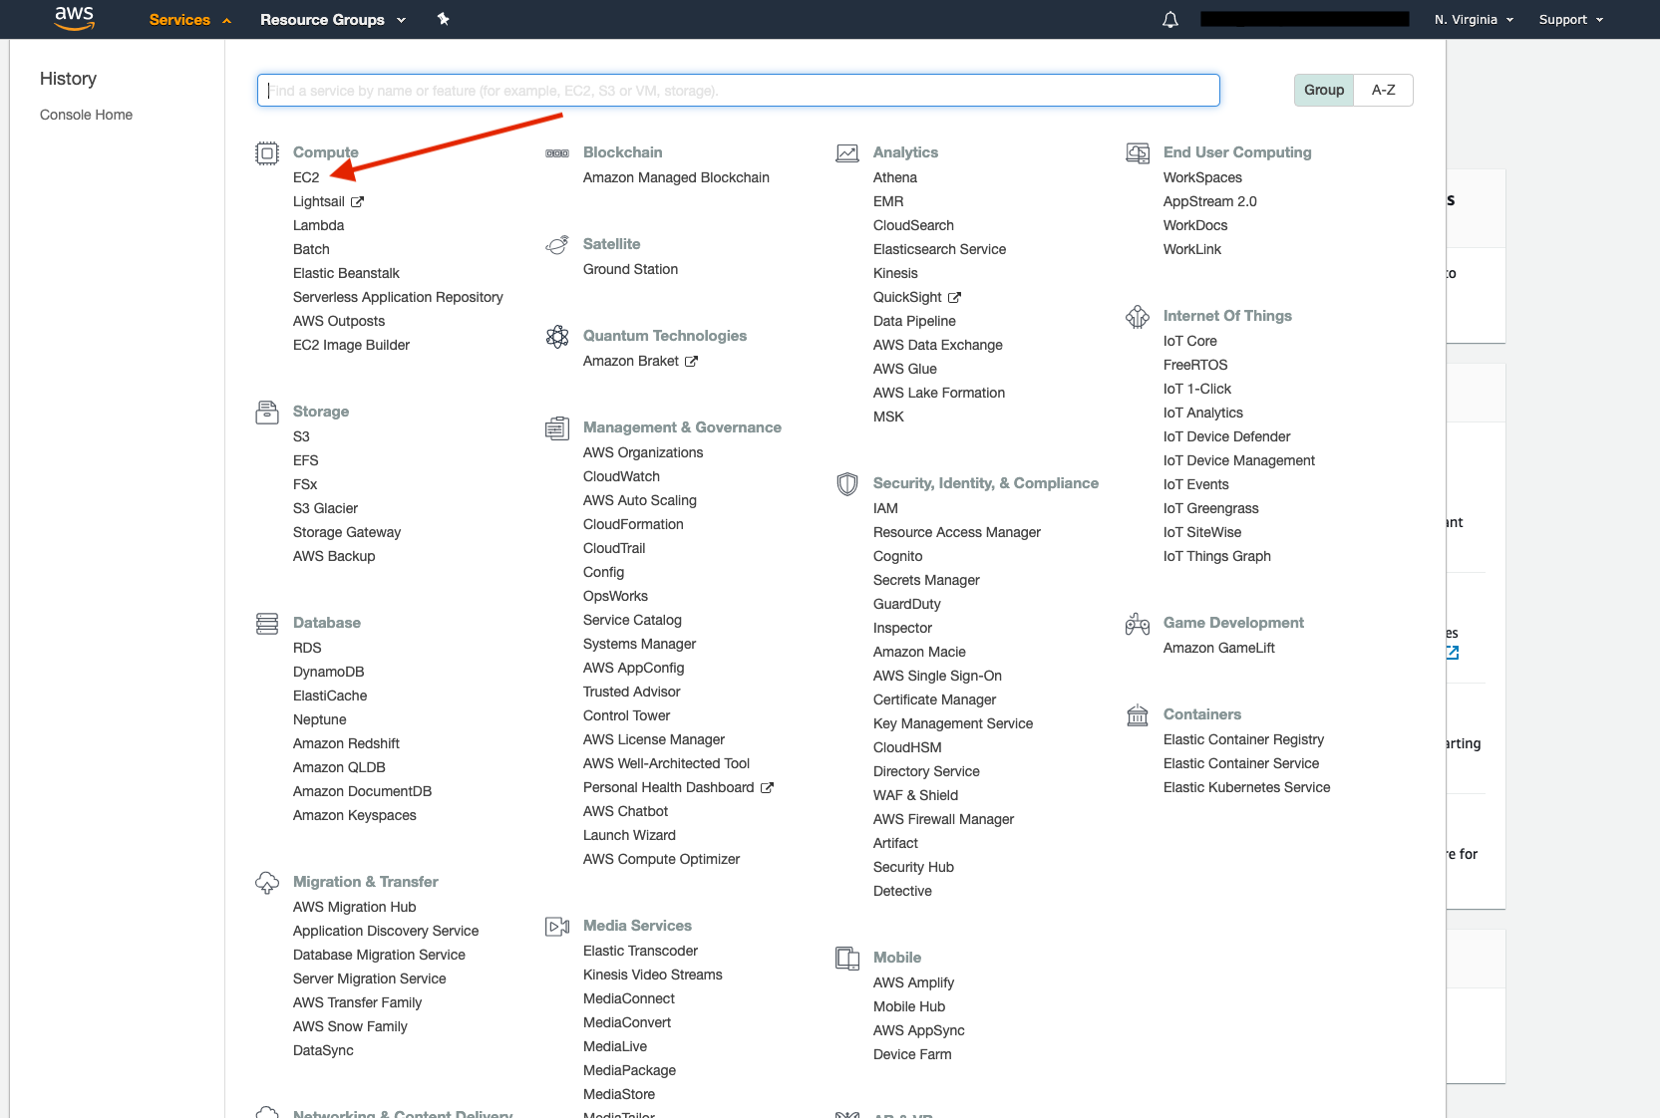Open the EC2 service

pyautogui.click(x=306, y=177)
